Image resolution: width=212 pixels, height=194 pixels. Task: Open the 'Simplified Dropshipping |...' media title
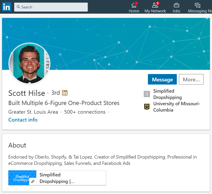[57, 178]
